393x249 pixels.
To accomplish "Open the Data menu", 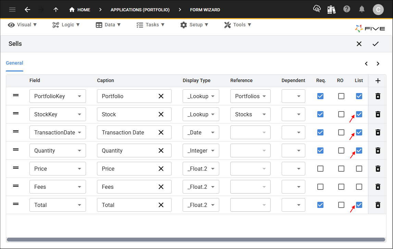I will [108, 25].
